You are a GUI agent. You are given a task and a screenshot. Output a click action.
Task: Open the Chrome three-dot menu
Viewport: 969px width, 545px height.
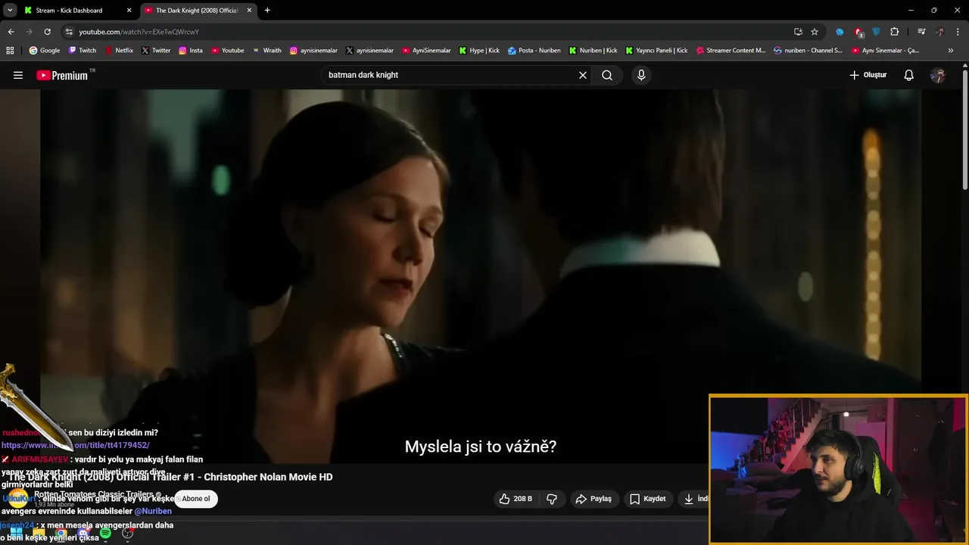click(958, 32)
